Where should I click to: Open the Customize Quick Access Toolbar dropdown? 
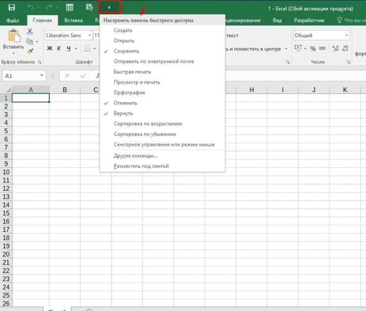(109, 7)
